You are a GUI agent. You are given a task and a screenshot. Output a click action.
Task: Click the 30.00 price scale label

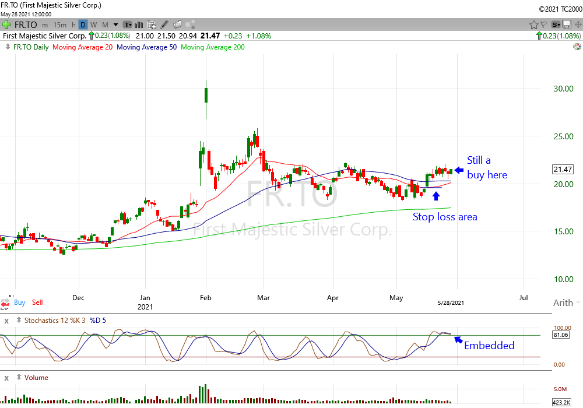point(563,89)
